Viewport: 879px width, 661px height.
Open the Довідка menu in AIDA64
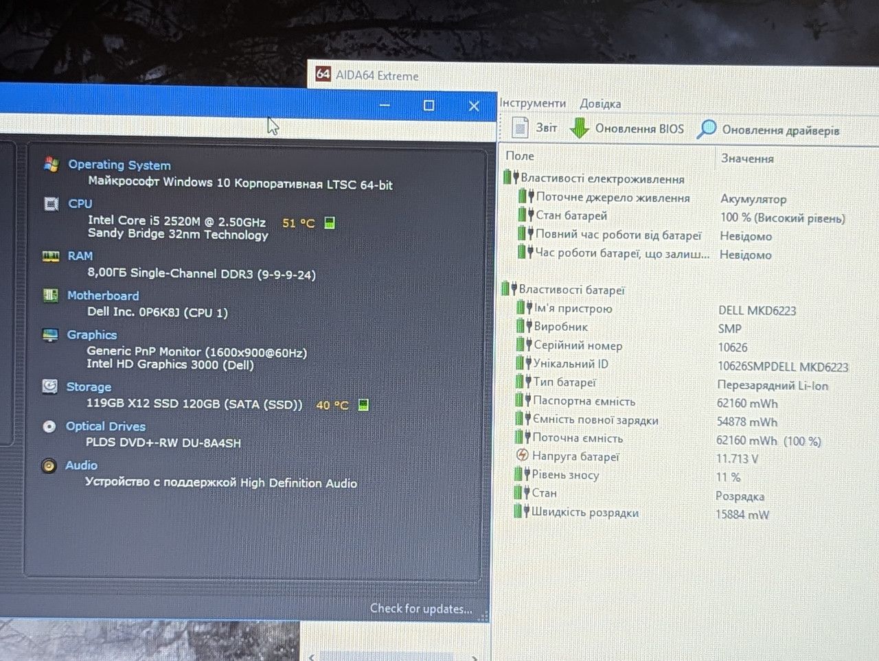[600, 104]
